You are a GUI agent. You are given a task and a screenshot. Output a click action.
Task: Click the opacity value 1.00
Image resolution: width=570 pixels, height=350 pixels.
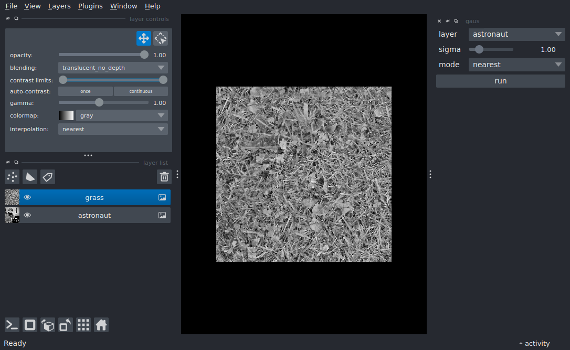[x=160, y=55]
